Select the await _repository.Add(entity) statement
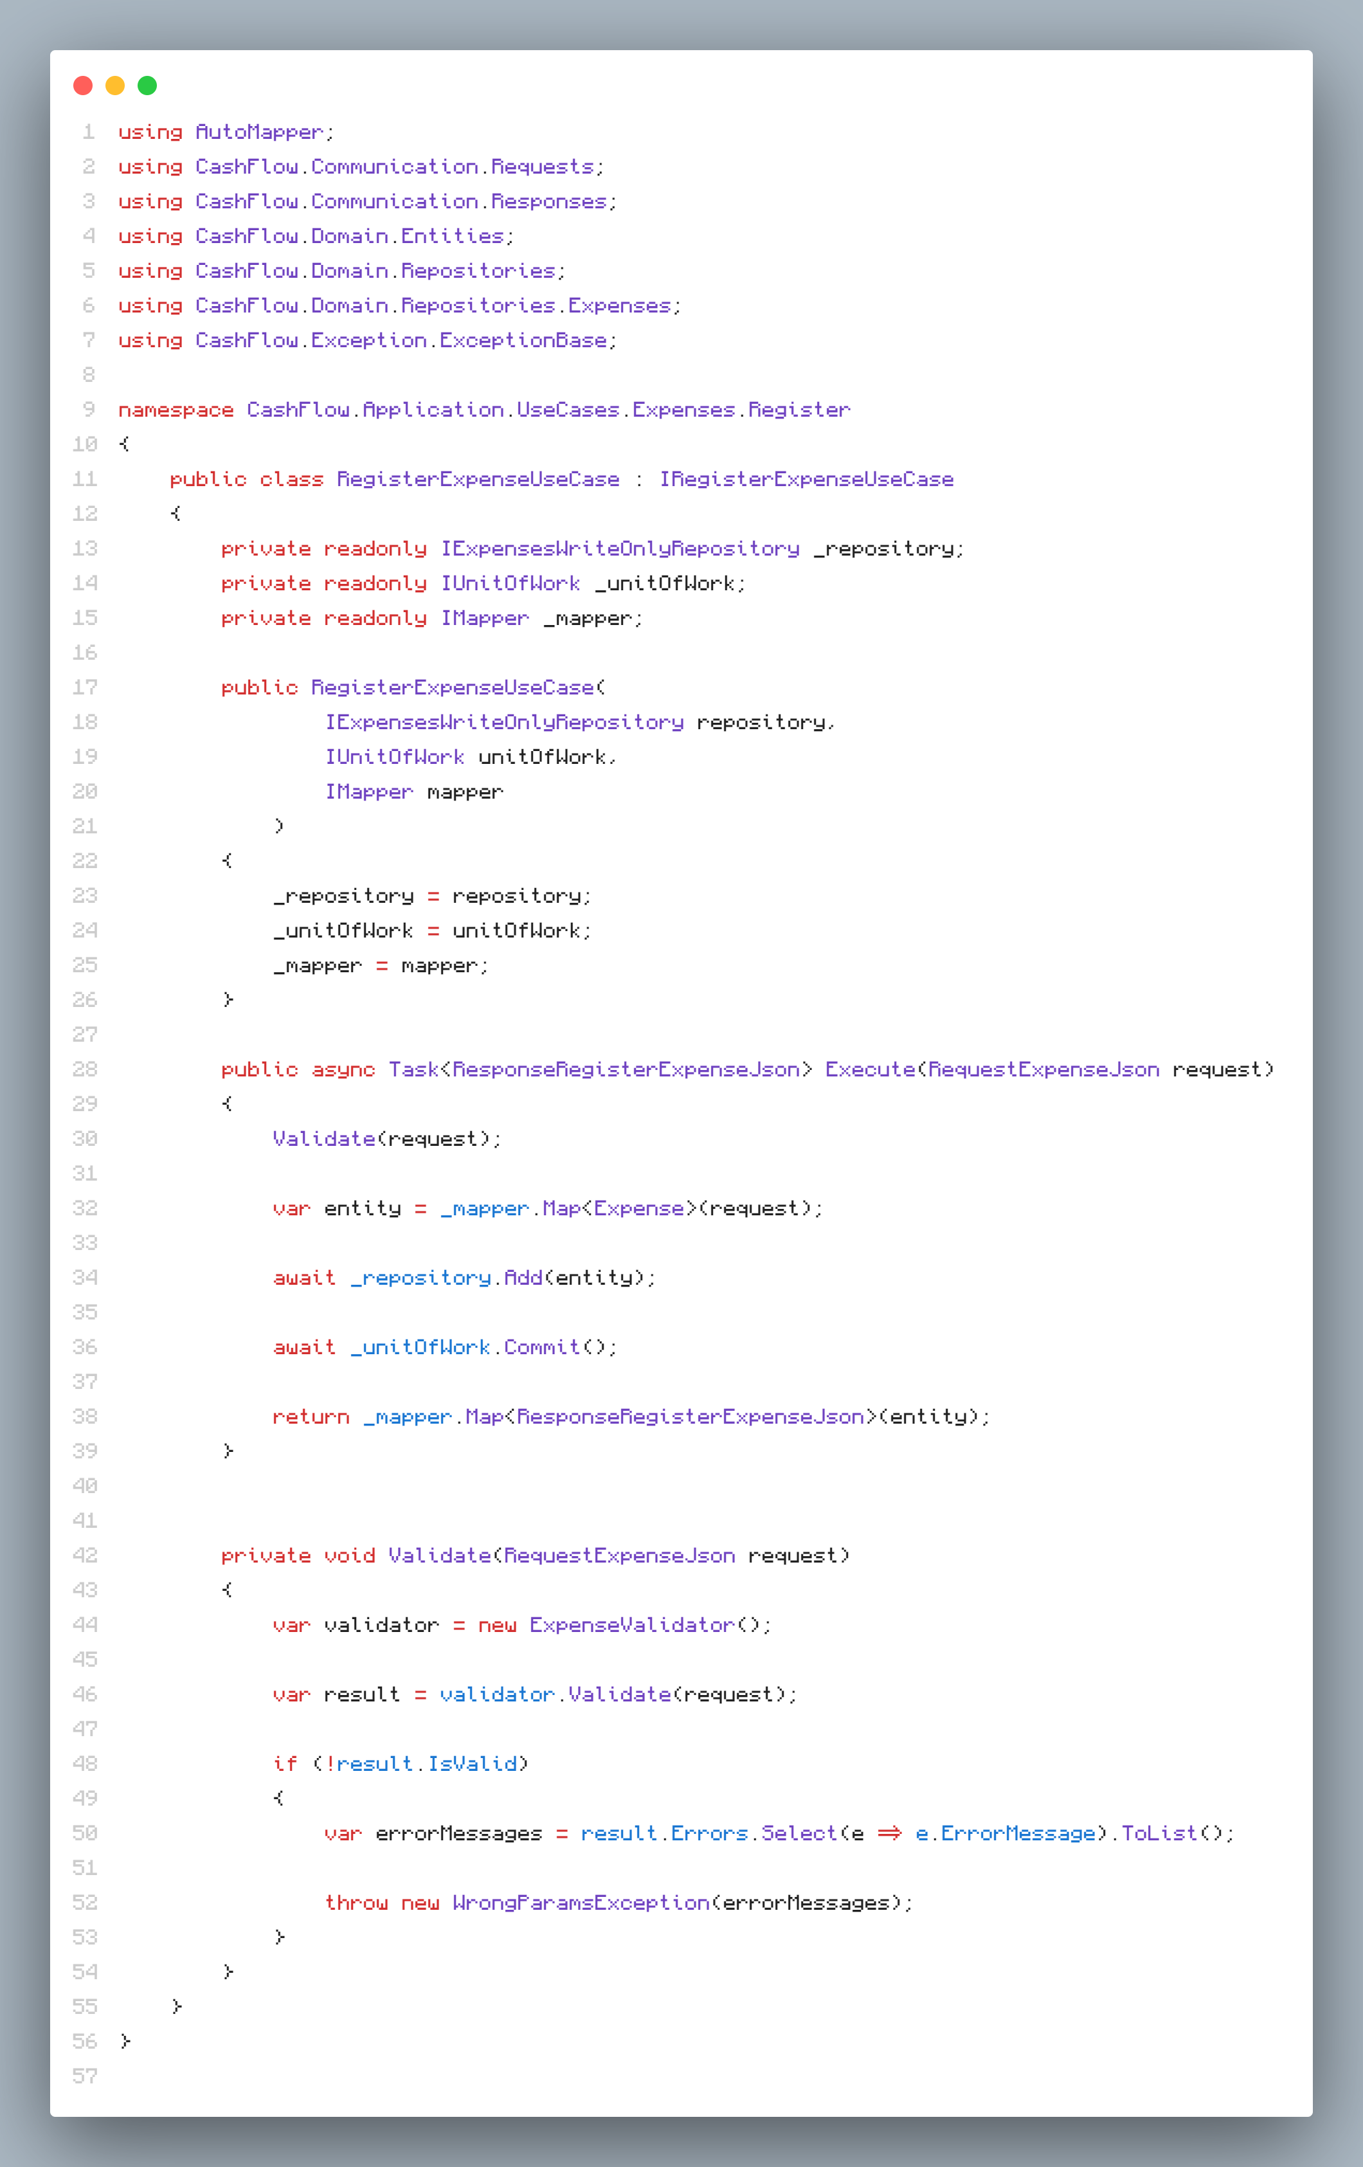The width and height of the screenshot is (1363, 2167). (x=464, y=1277)
